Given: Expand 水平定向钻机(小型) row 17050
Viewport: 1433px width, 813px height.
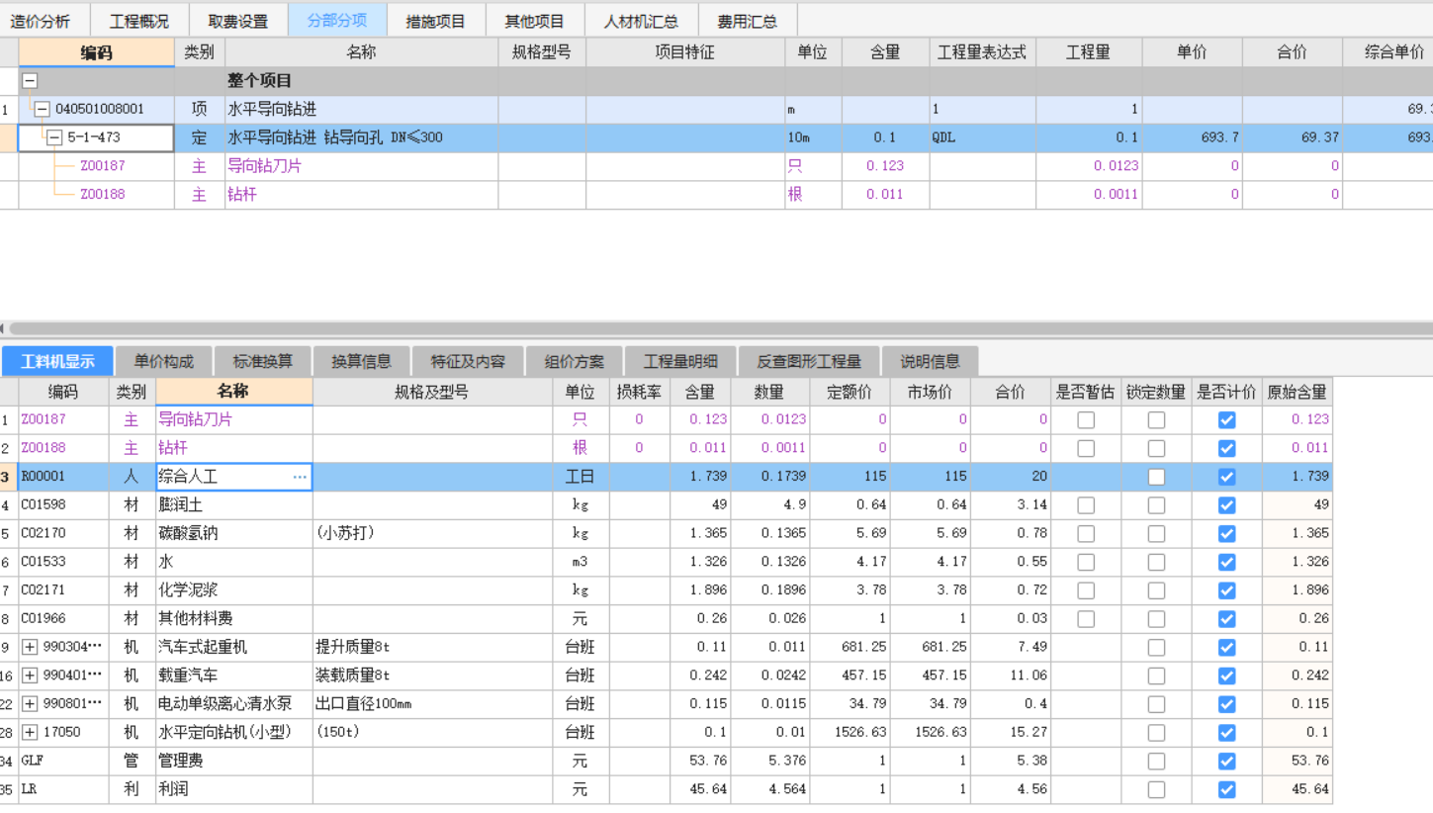Looking at the screenshot, I should [x=30, y=733].
